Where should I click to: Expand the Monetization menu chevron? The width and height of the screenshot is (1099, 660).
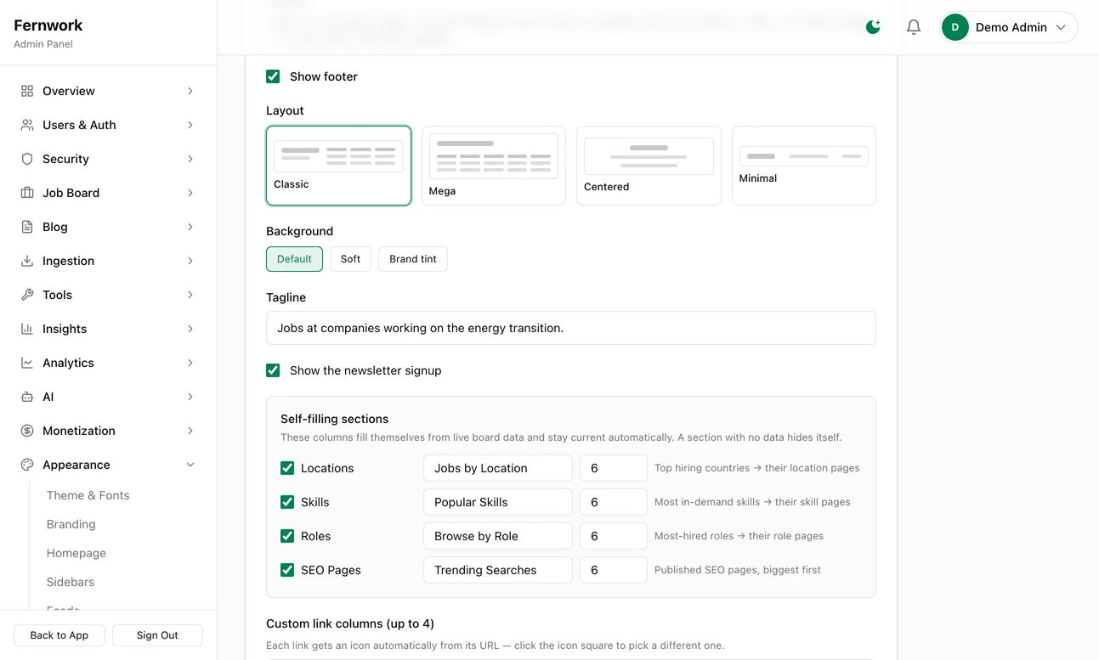coord(190,431)
